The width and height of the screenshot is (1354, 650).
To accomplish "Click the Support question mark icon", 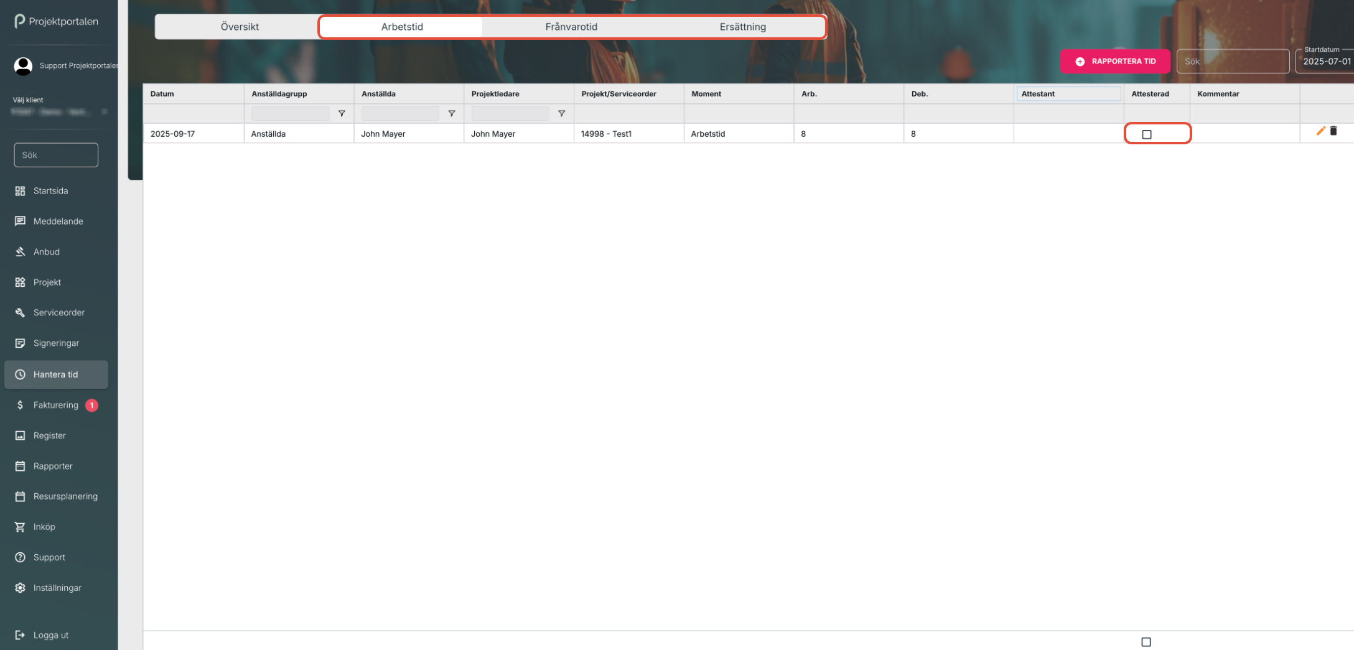I will pyautogui.click(x=20, y=557).
